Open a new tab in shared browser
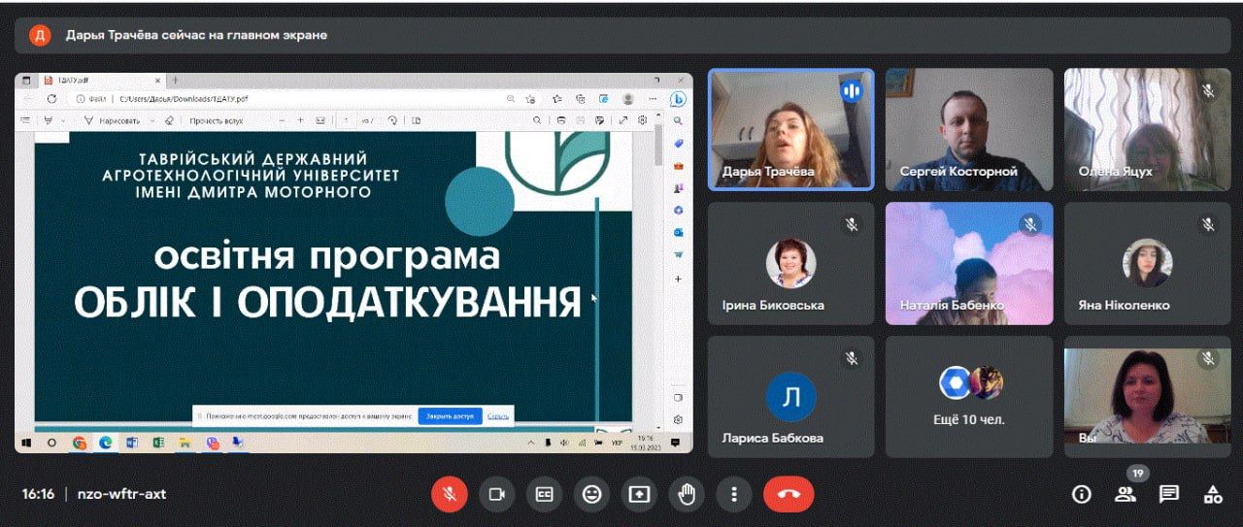Screen dimensions: 1243x527 click(176, 81)
